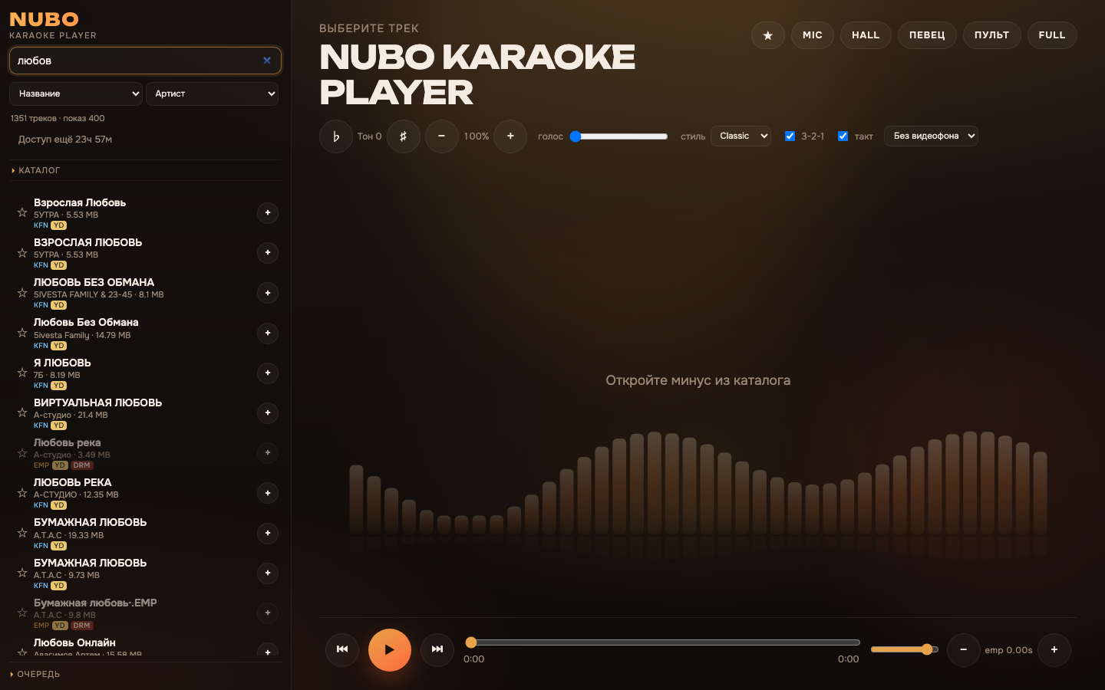The image size is (1105, 690).
Task: Add Я ЛЮБОВЬ to the queue with its plus
Action: coord(268,373)
